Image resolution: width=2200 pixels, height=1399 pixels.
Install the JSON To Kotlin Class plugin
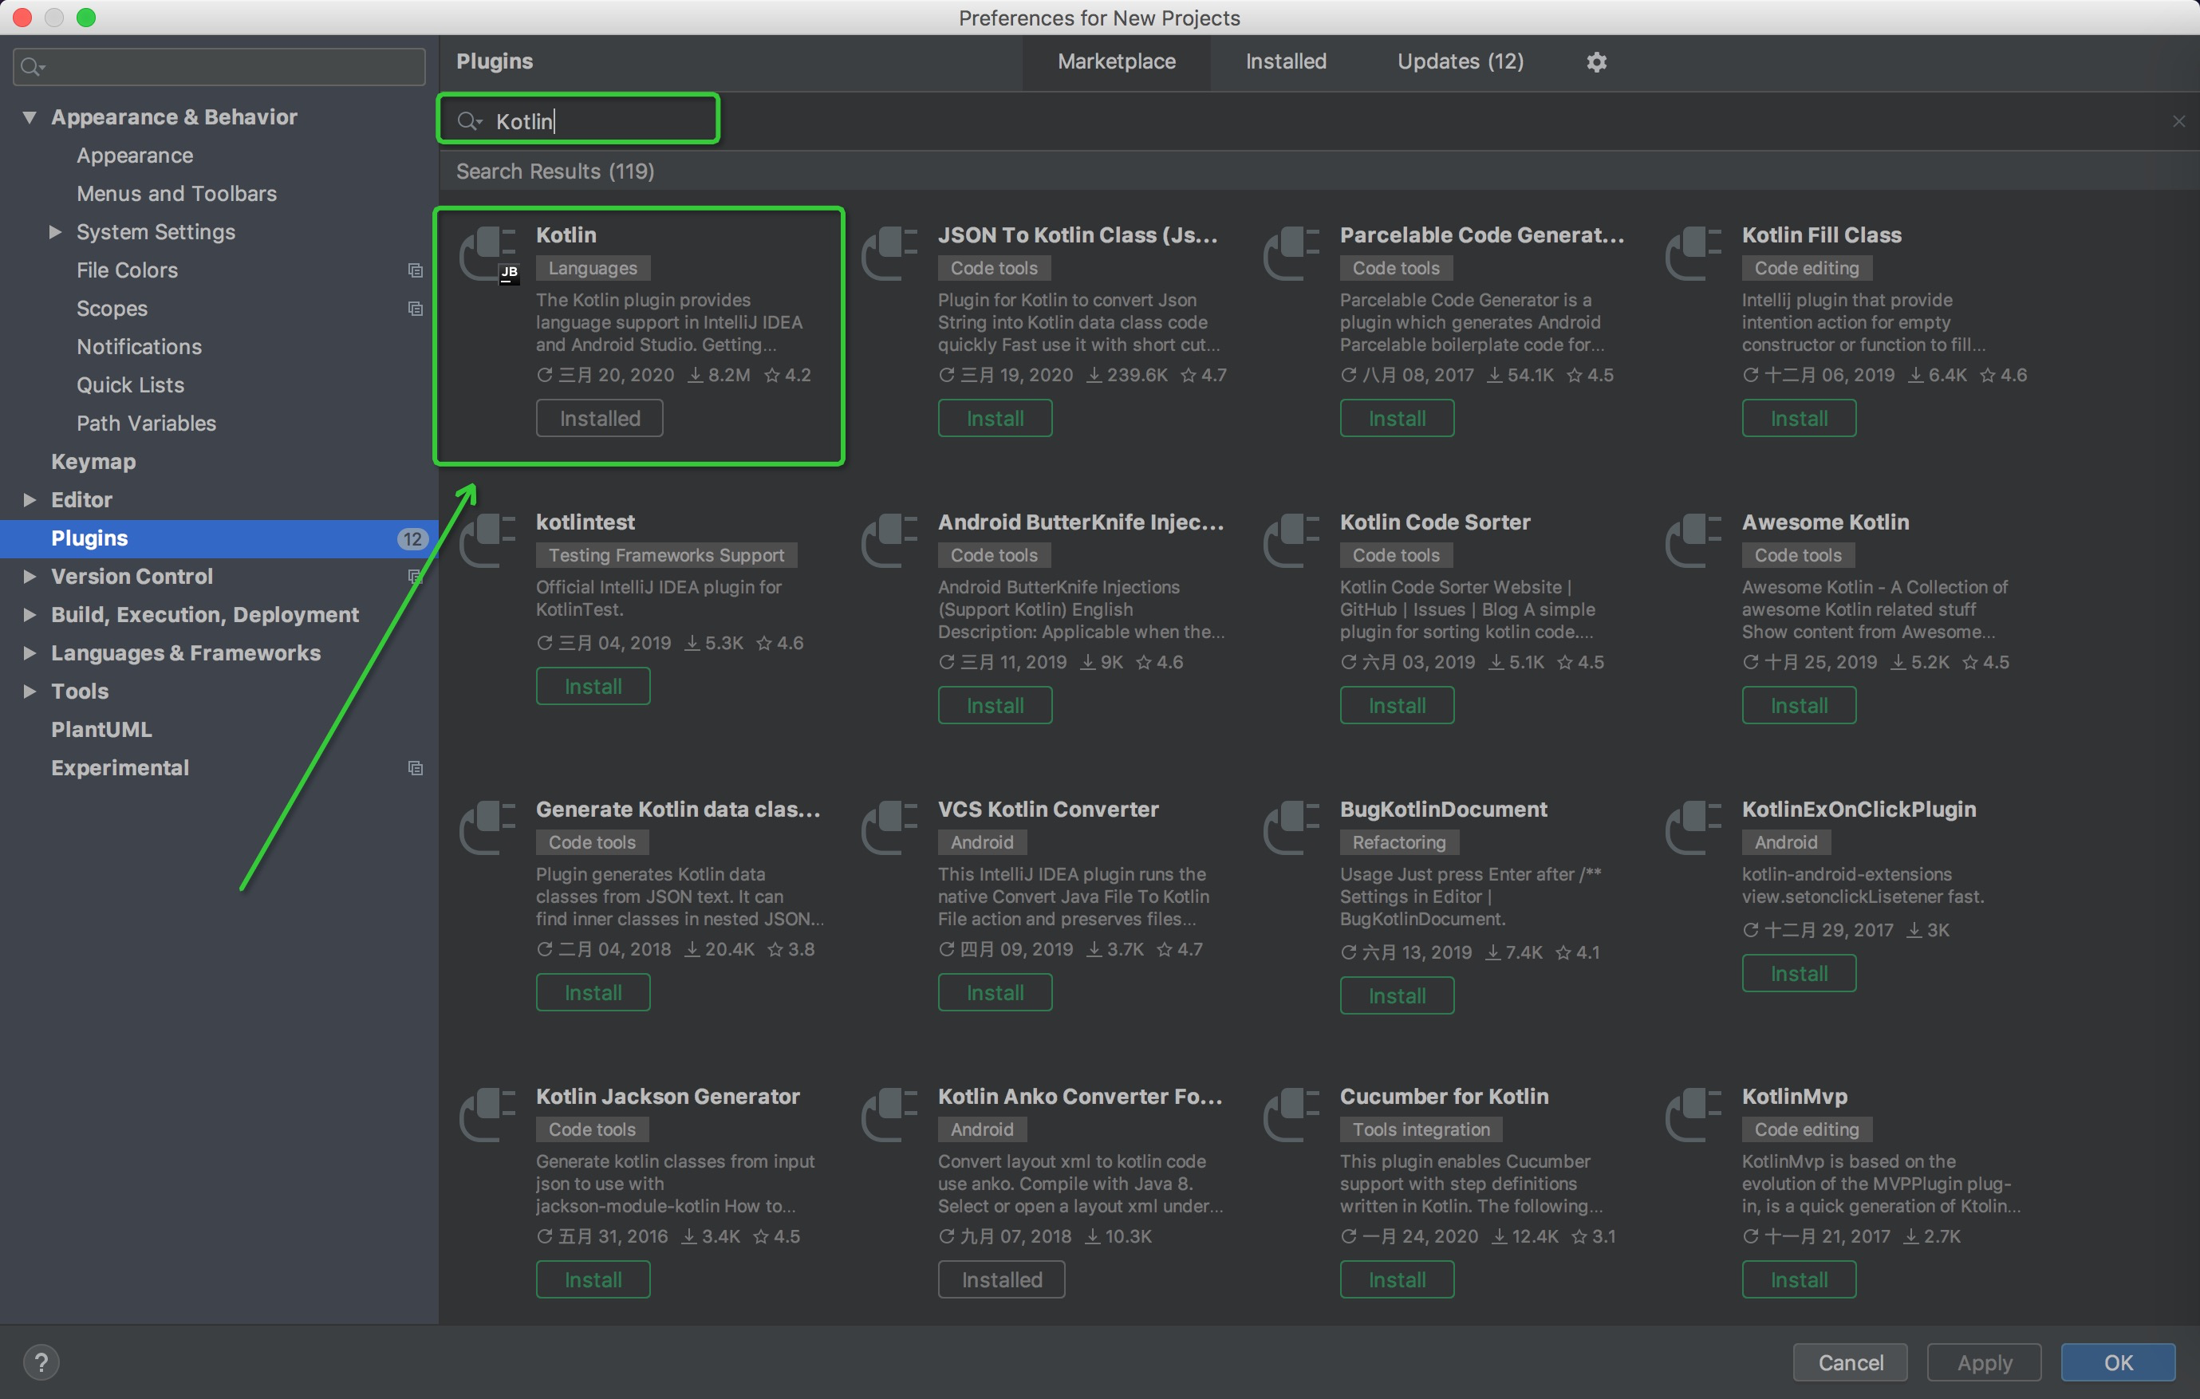(x=995, y=419)
